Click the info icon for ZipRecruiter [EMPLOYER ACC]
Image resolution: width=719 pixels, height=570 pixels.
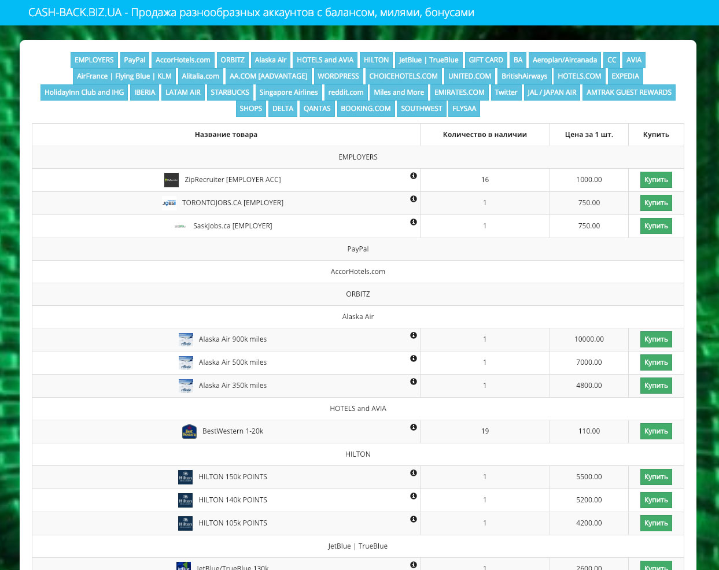point(414,176)
